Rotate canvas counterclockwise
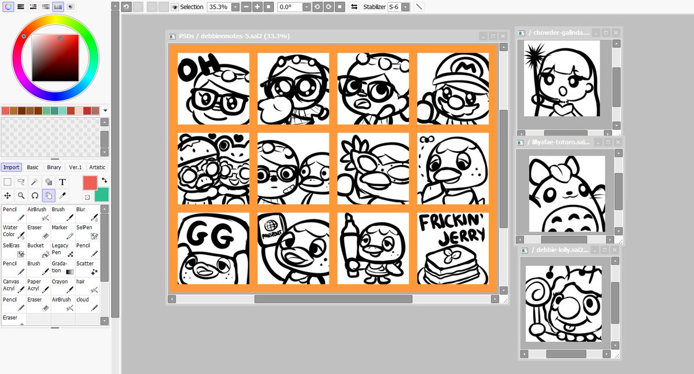694x374 pixels. pos(318,7)
